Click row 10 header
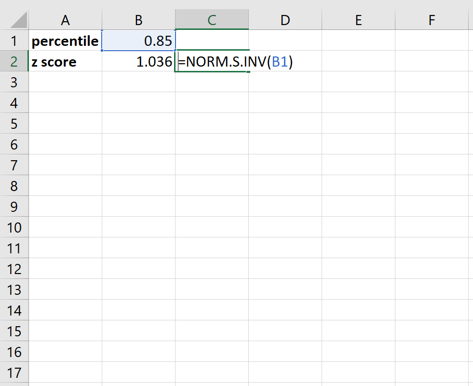Screen dimensions: 473x386 click(14, 227)
